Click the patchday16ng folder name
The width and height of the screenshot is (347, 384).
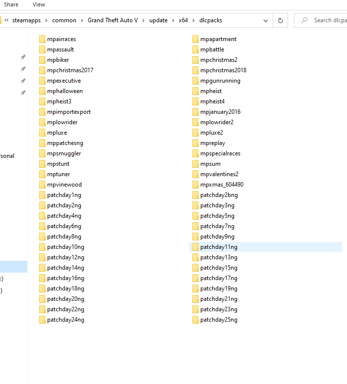click(65, 278)
